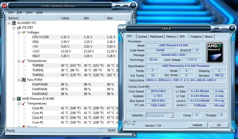Open the File menu in Hardware Monitor

[11, 12]
